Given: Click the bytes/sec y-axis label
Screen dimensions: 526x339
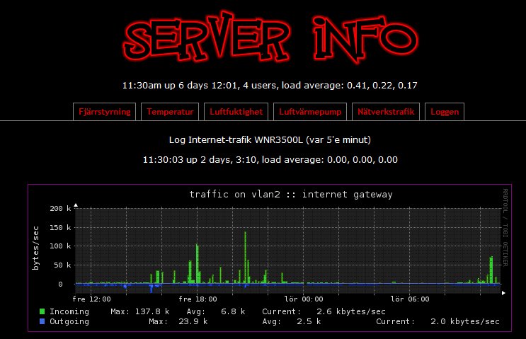Looking at the screenshot, I should [x=35, y=248].
